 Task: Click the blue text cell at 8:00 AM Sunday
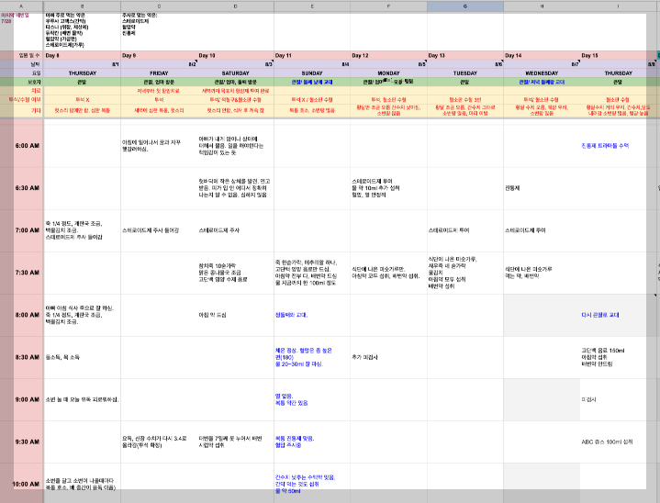coord(312,315)
